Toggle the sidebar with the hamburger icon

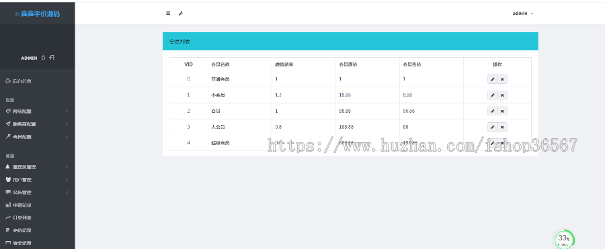coord(168,13)
